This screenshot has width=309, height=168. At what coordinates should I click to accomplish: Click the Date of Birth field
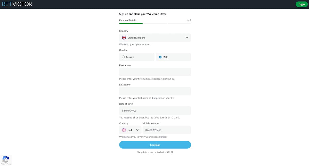tap(155, 110)
